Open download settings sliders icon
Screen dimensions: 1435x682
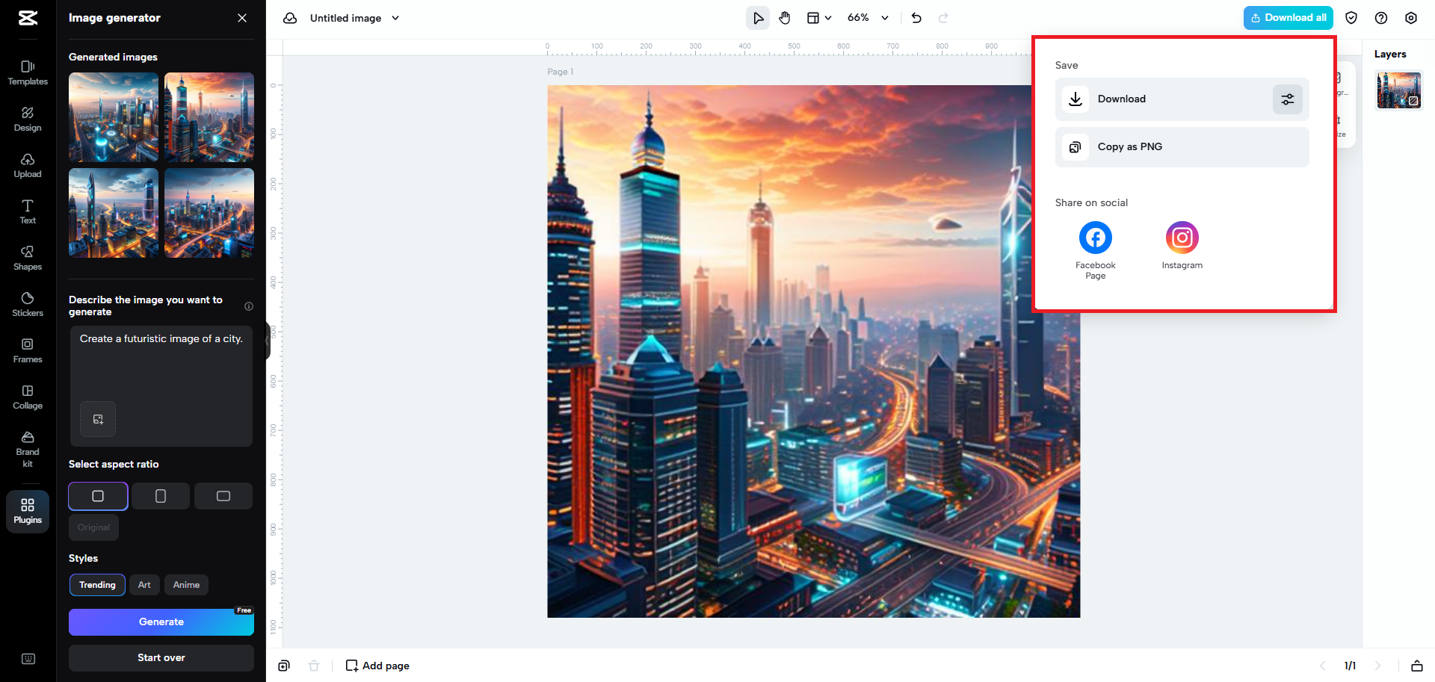(x=1287, y=99)
